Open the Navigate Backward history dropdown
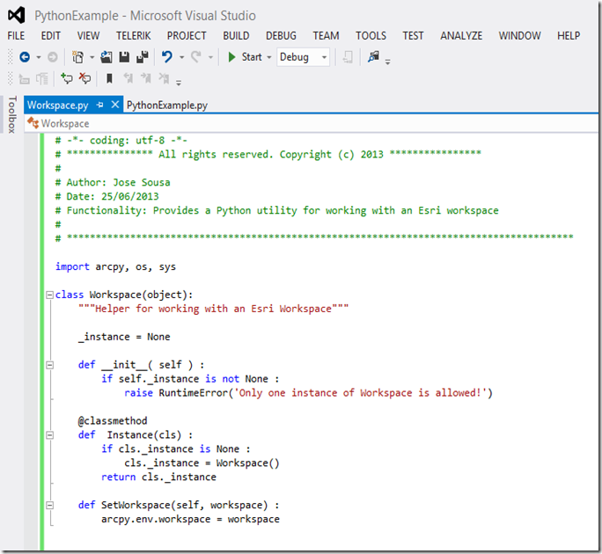This screenshot has height=554, width=602. click(39, 57)
